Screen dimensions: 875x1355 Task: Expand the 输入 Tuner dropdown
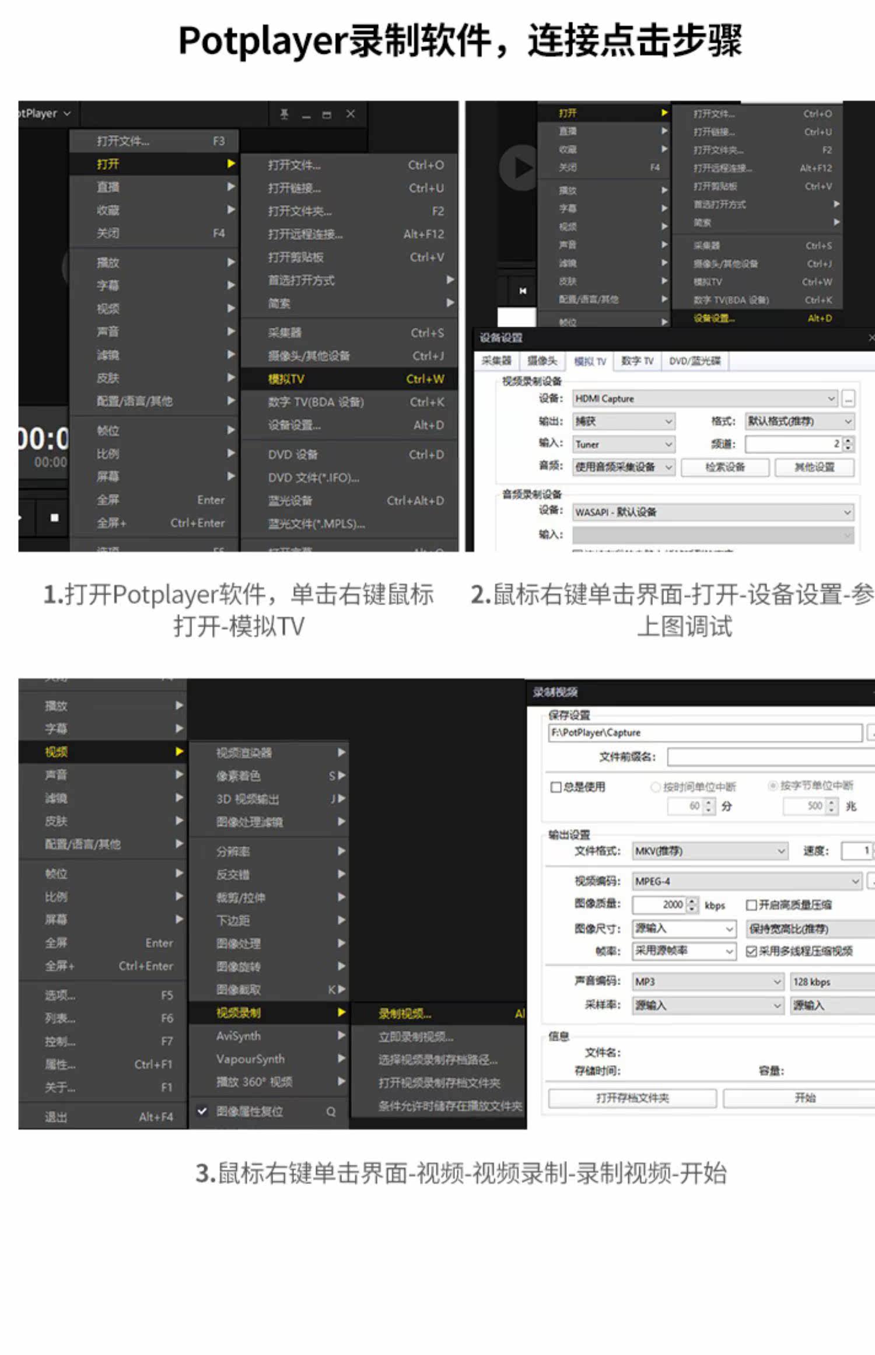[x=624, y=444]
